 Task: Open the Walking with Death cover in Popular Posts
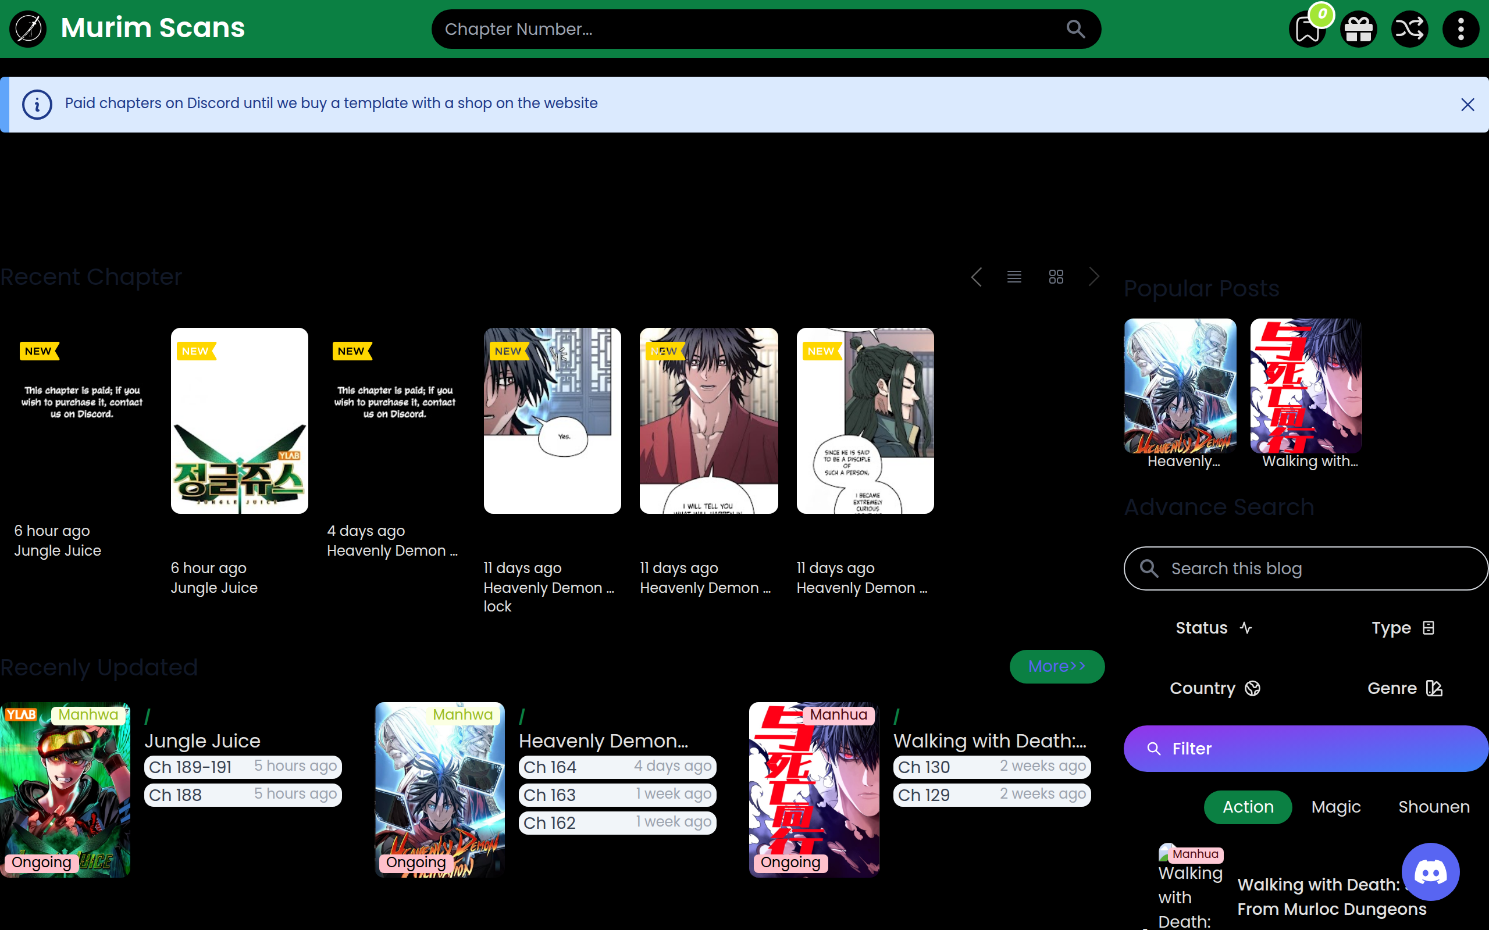[1306, 385]
